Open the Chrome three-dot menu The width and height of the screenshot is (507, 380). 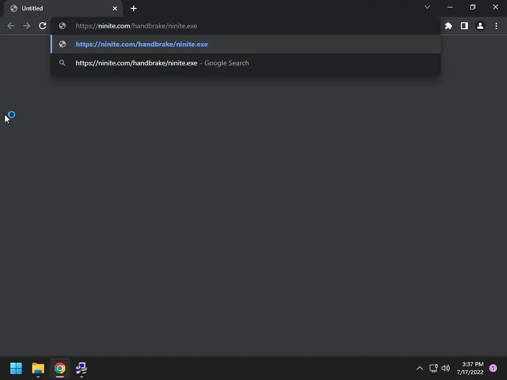point(496,26)
